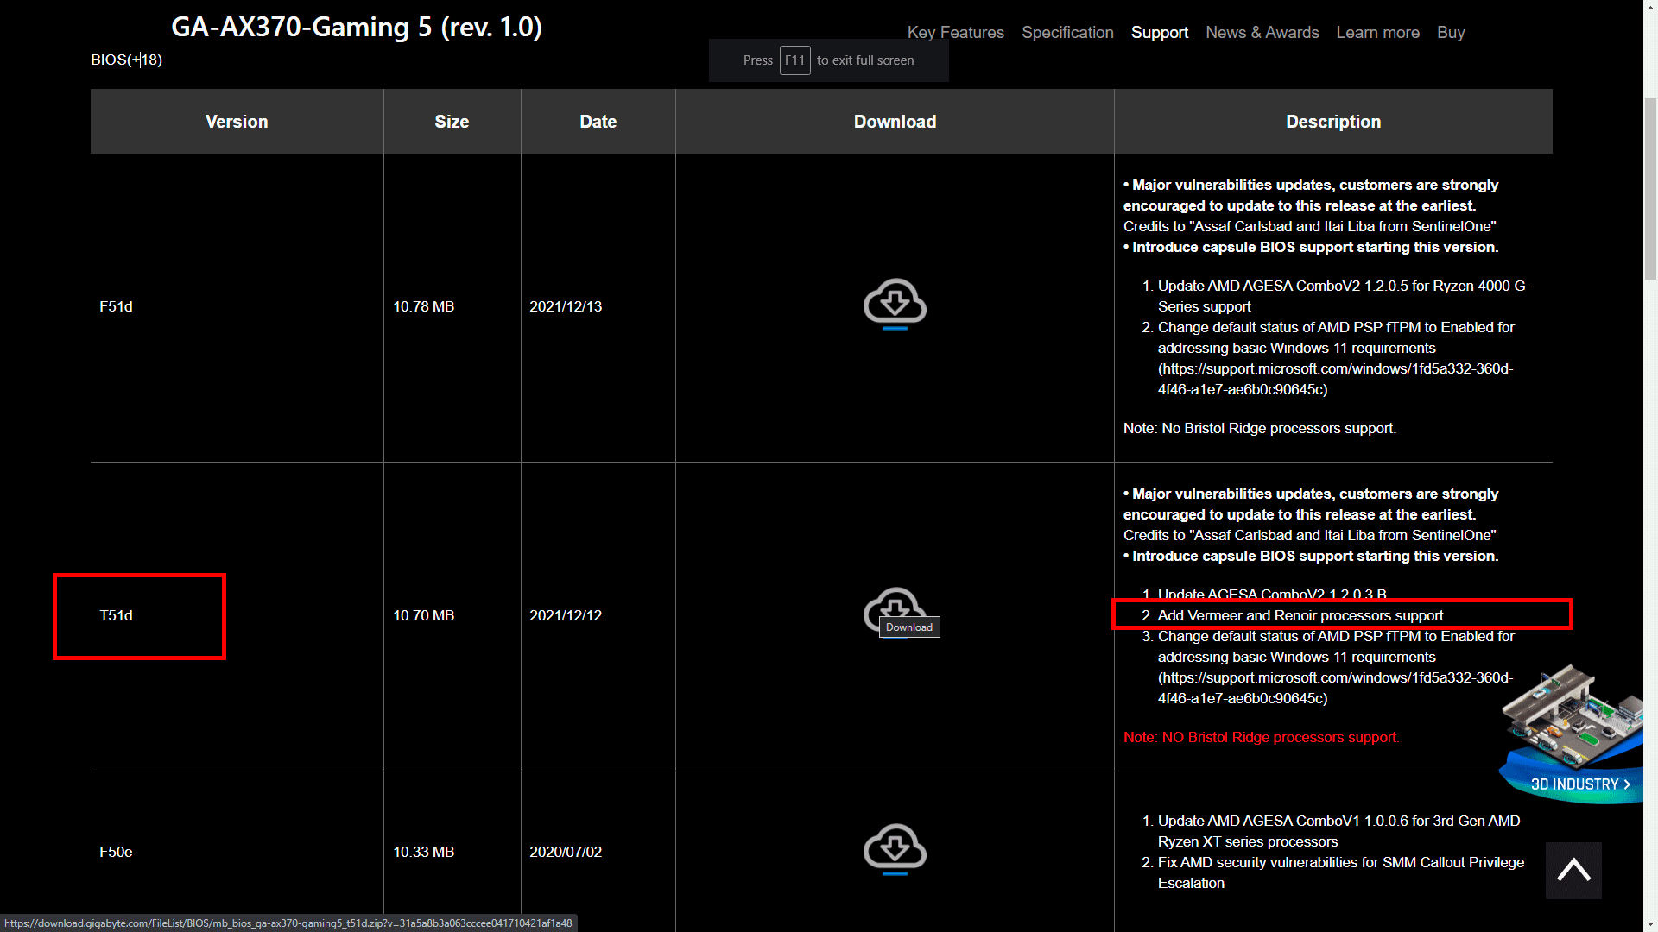Click the GA-AX370-Gaming 5 product title
Viewport: 1658px width, 932px height.
(356, 27)
